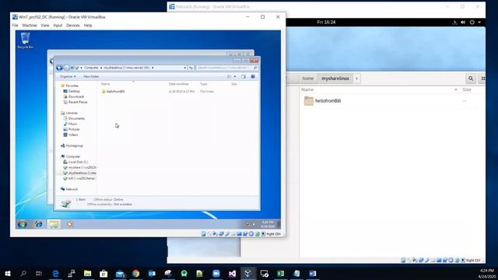Click the hard disk indicator in Win7 VirtualBox status bar
498x280 pixels.
(204, 234)
